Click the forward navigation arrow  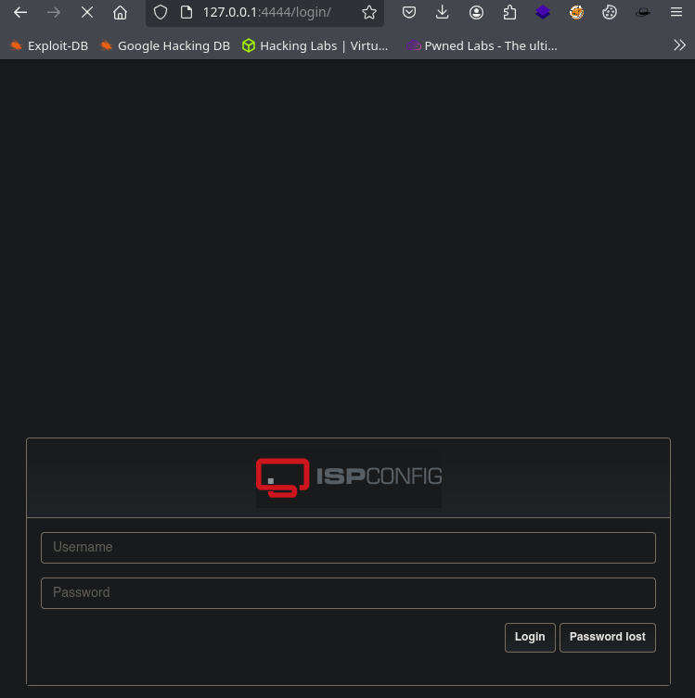pyautogui.click(x=54, y=12)
